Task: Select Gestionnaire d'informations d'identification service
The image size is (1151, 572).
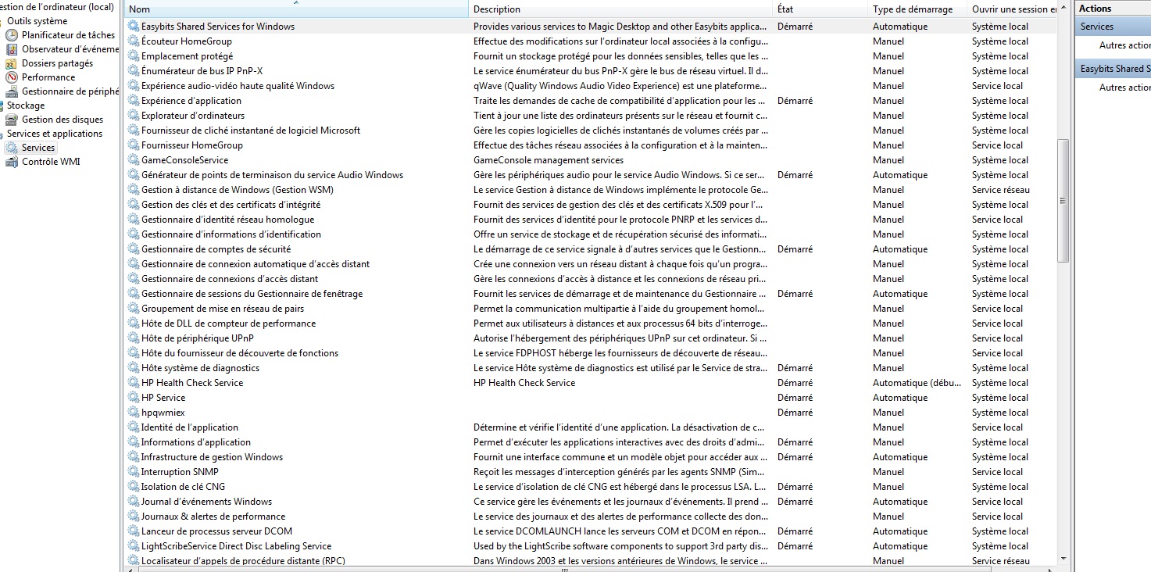Action: [231, 234]
